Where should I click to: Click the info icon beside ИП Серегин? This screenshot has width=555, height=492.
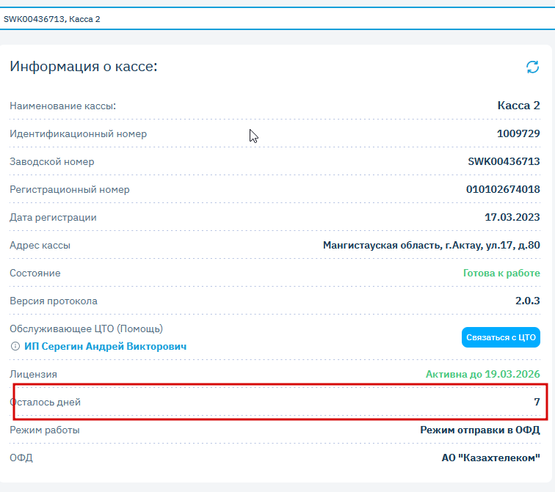[15, 346]
